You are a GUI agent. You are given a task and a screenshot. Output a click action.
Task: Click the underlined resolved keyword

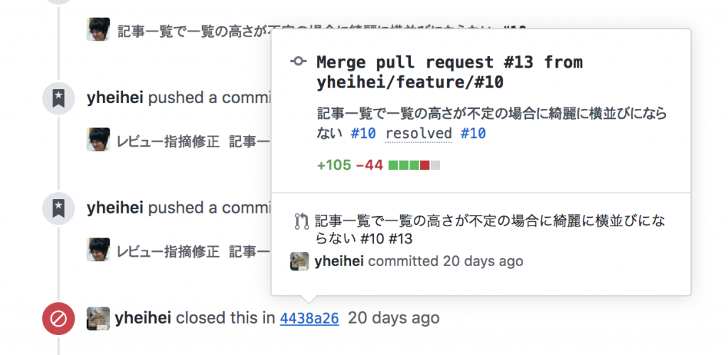[x=418, y=134]
